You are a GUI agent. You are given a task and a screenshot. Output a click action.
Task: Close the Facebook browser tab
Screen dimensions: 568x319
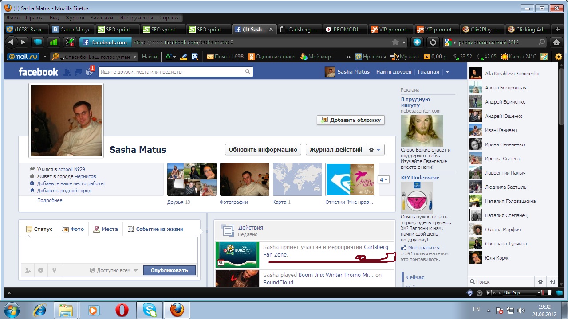pyautogui.click(x=271, y=30)
